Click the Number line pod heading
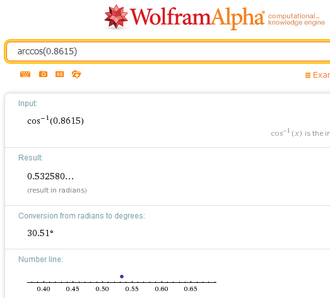Screen dimensions: 330x298 pos(40,259)
